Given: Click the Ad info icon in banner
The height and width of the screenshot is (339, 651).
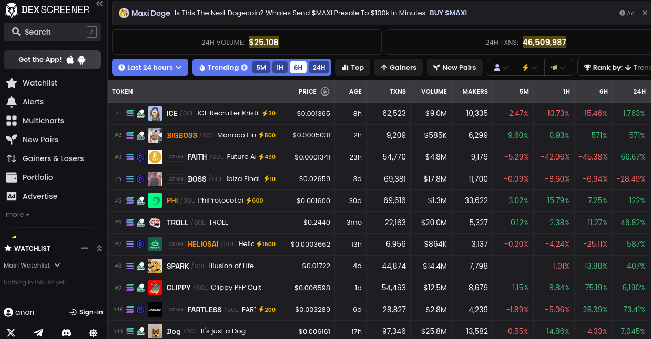Looking at the screenshot, I should 623,13.
